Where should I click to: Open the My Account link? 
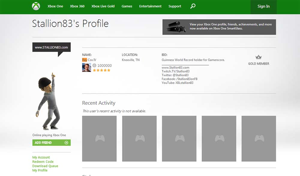(41, 157)
